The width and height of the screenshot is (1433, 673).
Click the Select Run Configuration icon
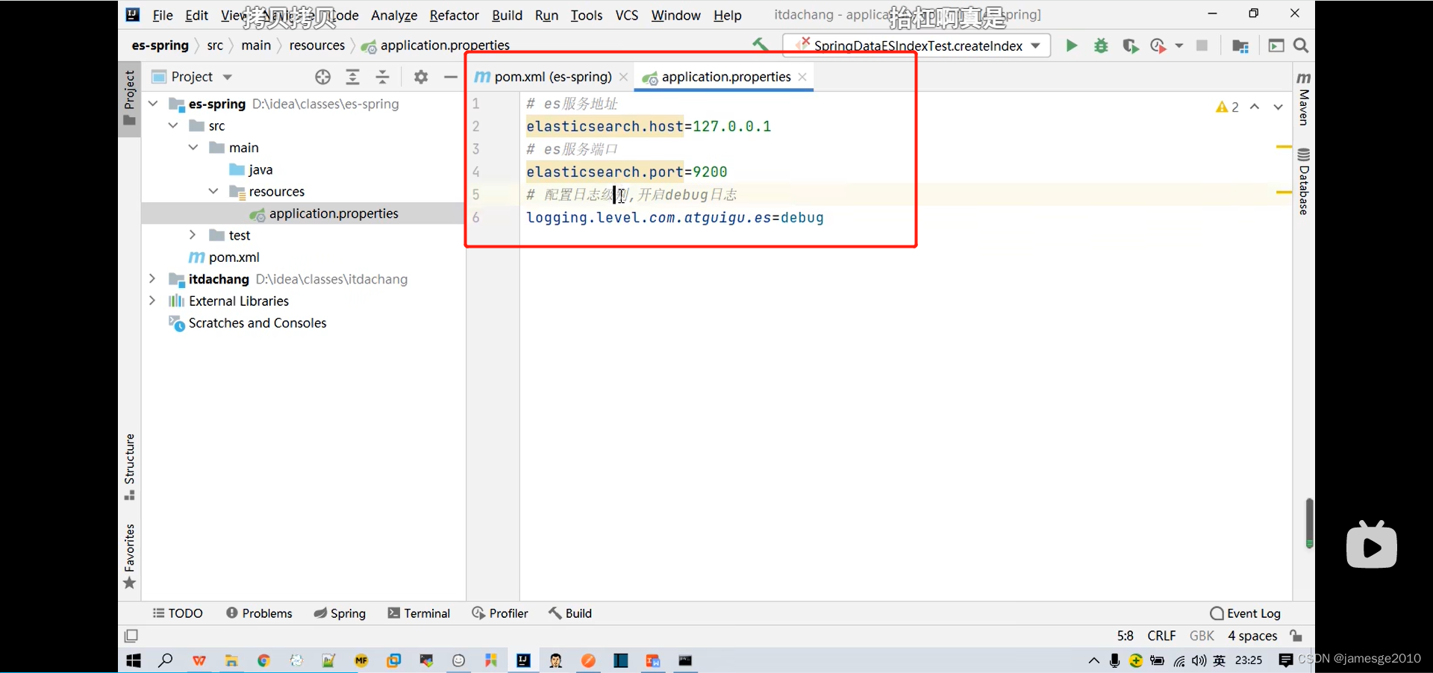point(1276,46)
